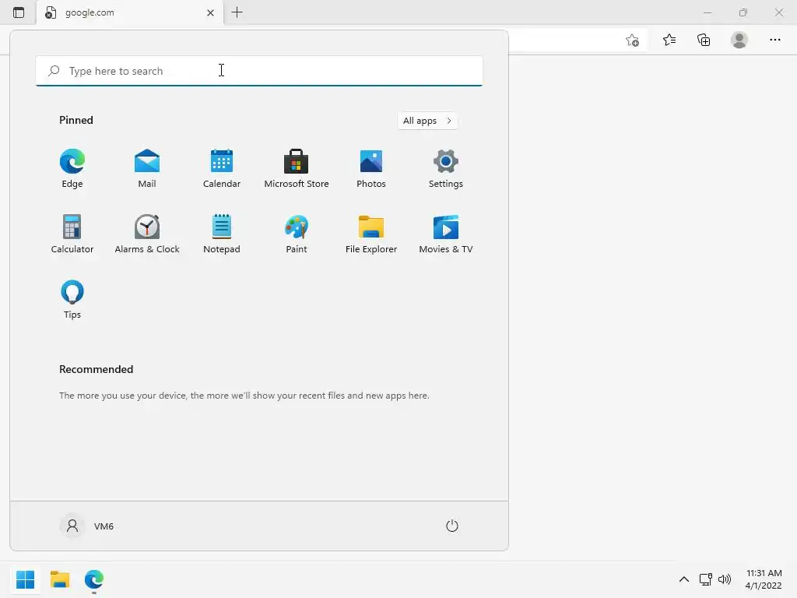797x598 pixels.
Task: Open the Edge Settings and more menu
Action: [774, 40]
